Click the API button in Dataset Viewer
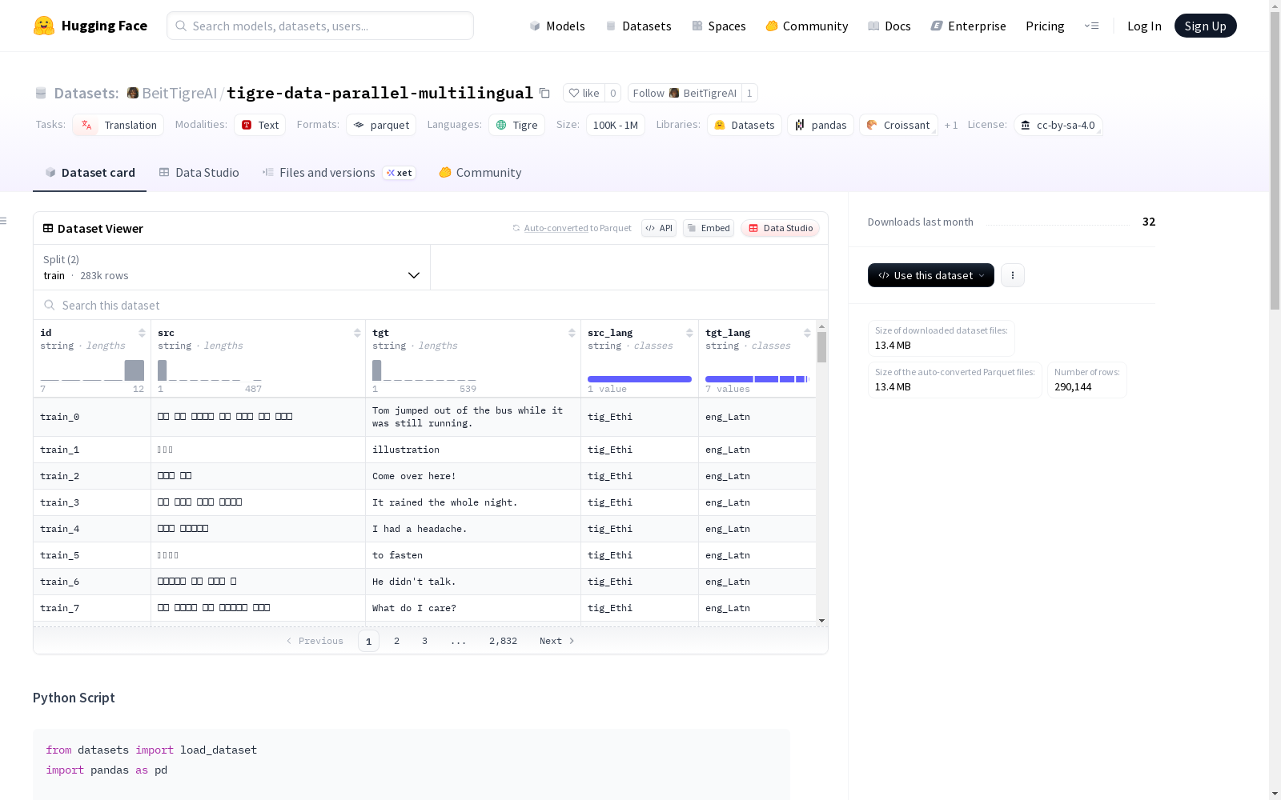The image size is (1281, 800). (x=659, y=228)
